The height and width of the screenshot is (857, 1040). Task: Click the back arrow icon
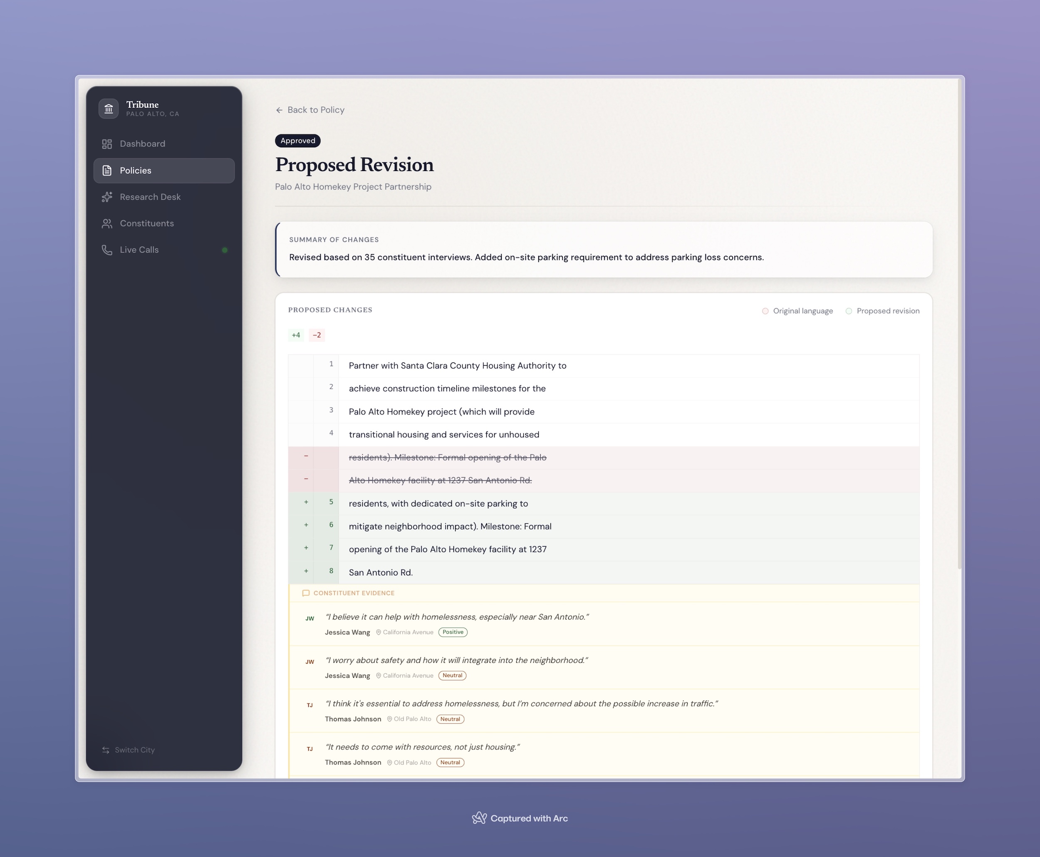click(x=280, y=110)
